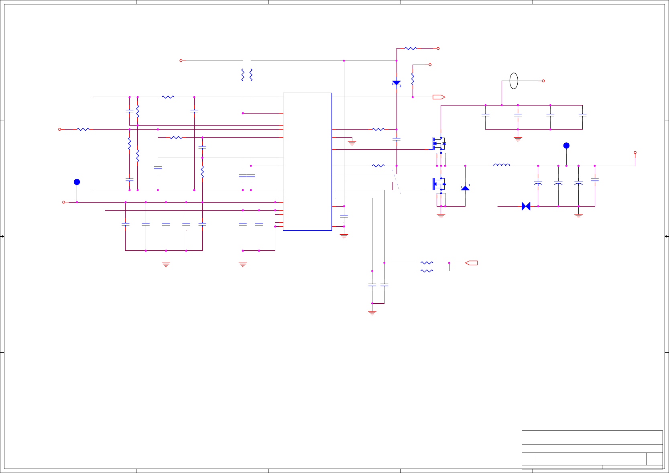Select the blue test point near output rail
The width and height of the screenshot is (669, 473).
566,146
